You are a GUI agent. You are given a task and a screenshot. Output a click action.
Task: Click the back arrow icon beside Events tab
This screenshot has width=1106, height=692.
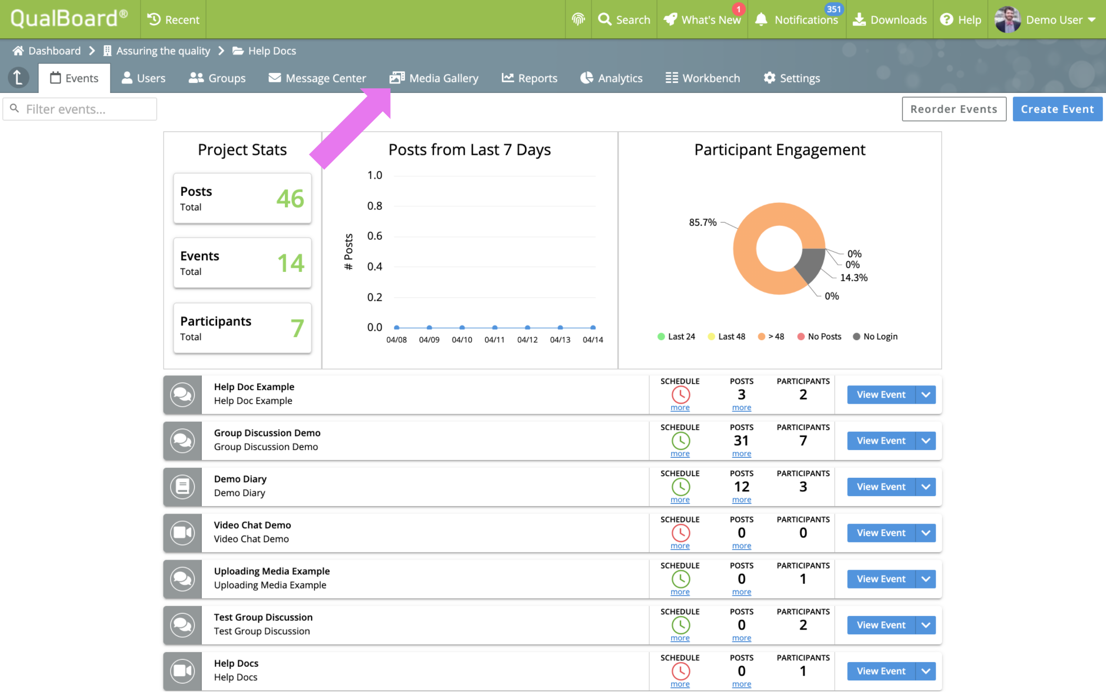click(x=18, y=78)
